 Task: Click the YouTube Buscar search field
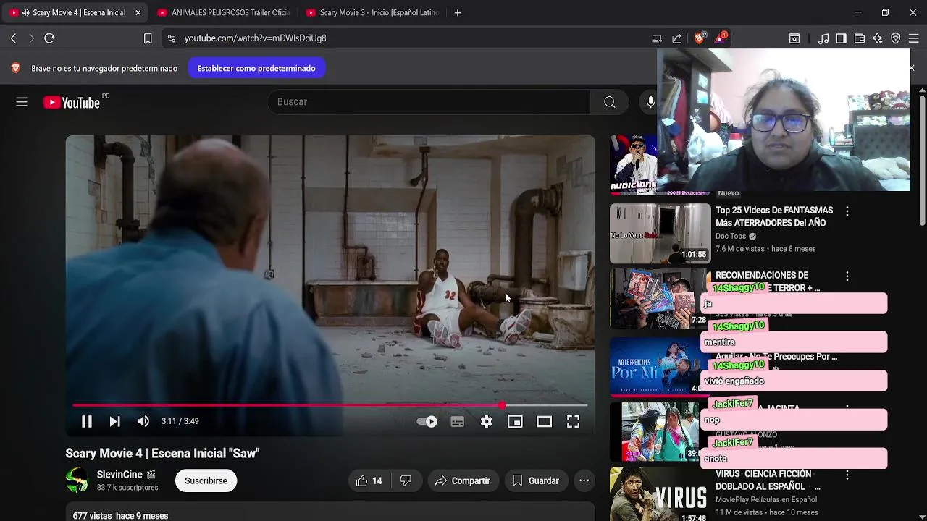point(429,102)
